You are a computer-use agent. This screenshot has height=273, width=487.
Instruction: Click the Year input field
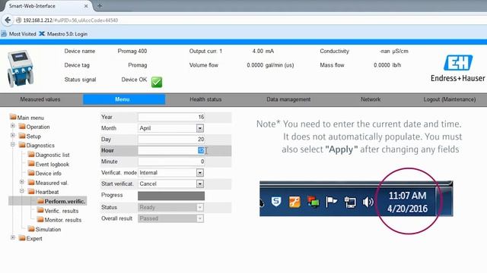pos(171,117)
